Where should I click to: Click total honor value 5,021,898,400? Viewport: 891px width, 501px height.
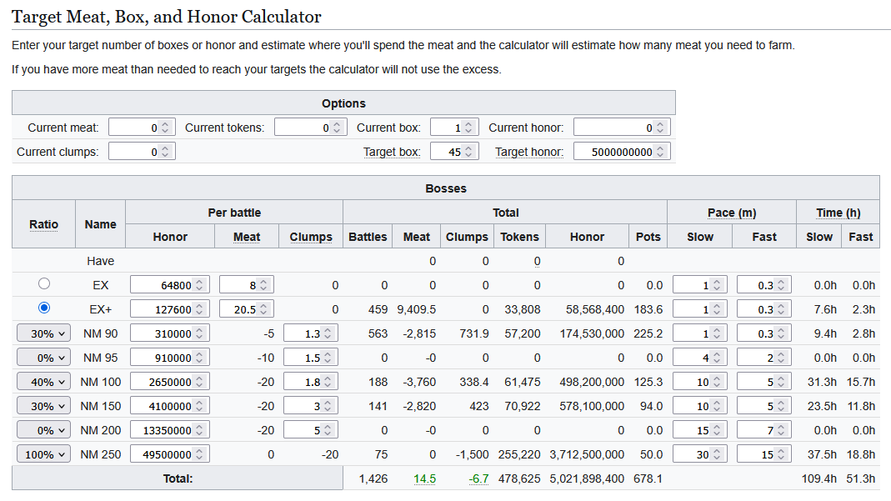coord(587,478)
